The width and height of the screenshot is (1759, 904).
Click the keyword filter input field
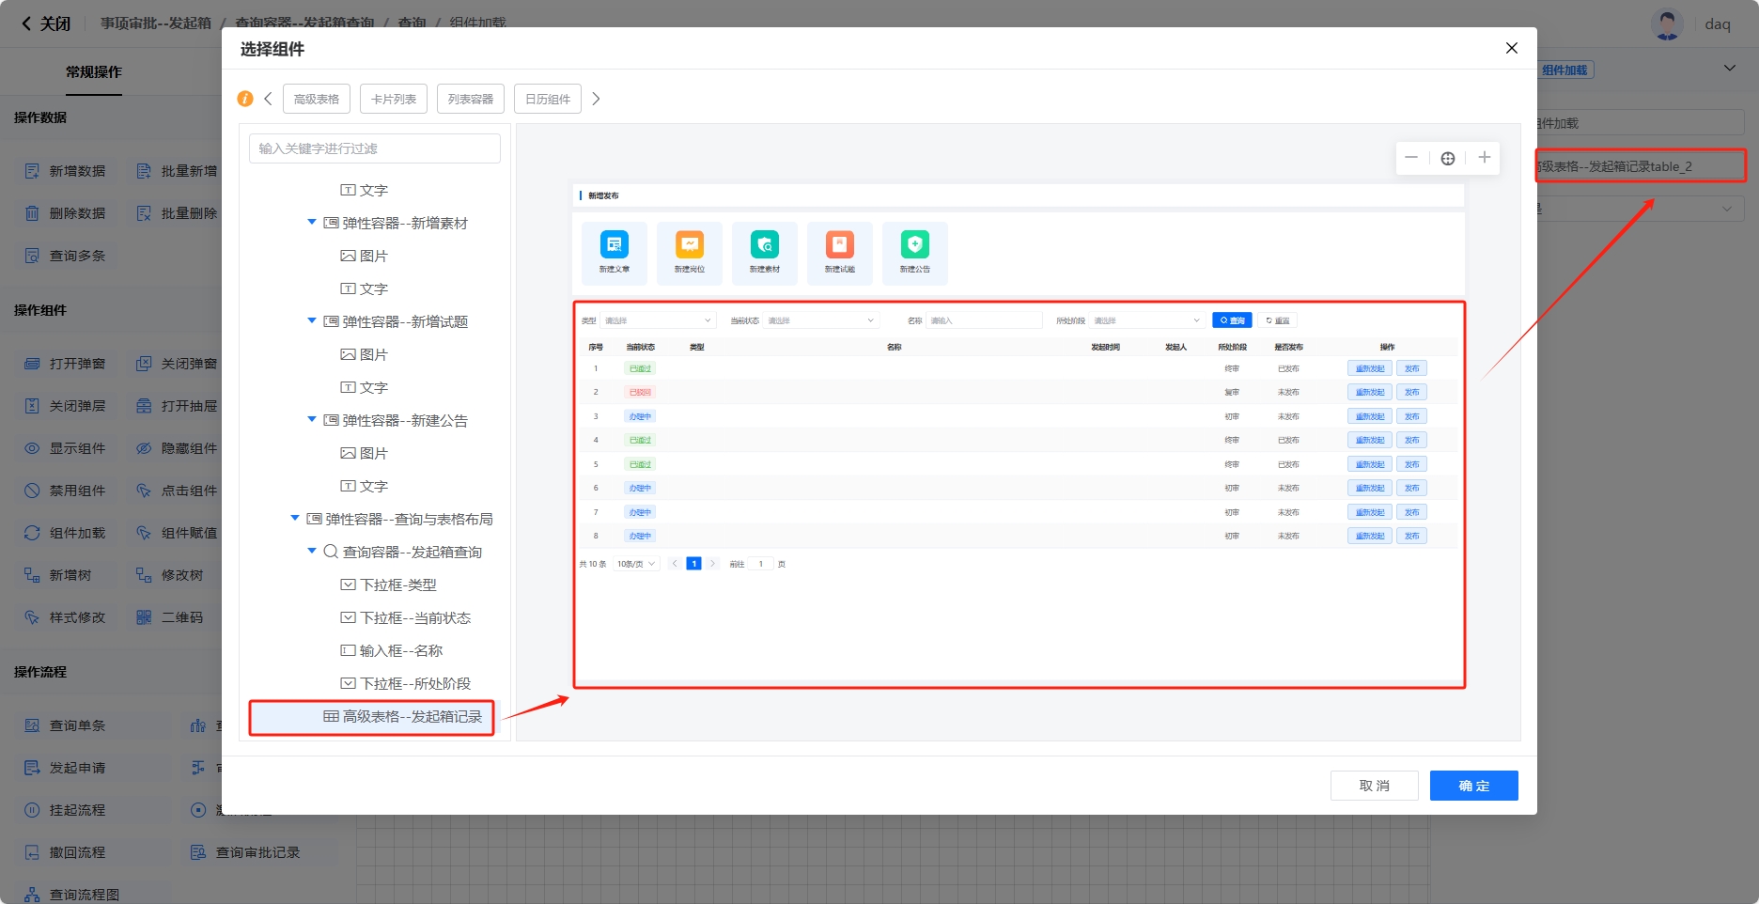(374, 148)
